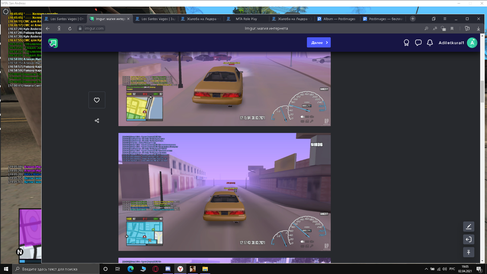Like the post with heart button
Image resolution: width=487 pixels, height=274 pixels.
97,100
